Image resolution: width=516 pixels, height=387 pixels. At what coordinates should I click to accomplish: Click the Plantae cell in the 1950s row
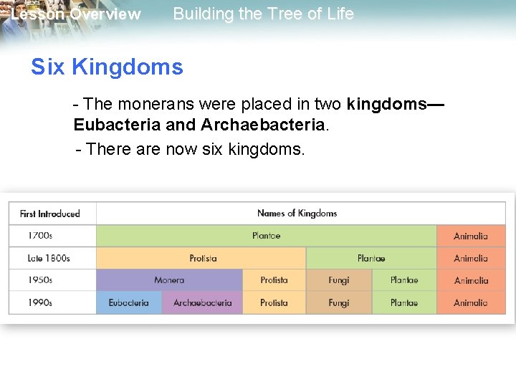[404, 280]
